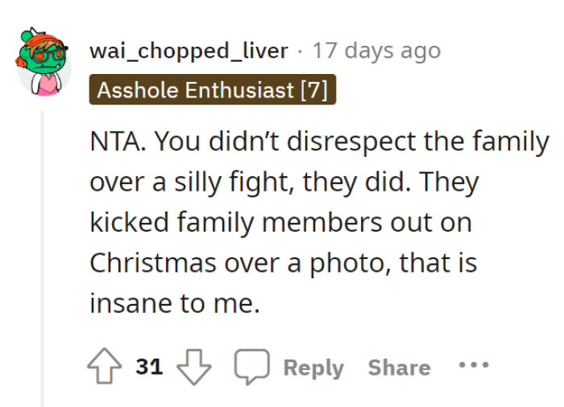Click the green snoo avatar

coord(42,62)
